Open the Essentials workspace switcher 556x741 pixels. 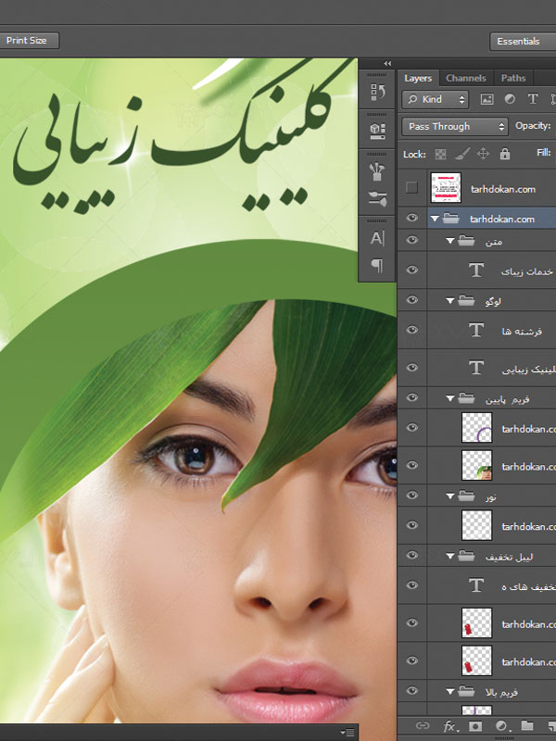click(x=523, y=41)
